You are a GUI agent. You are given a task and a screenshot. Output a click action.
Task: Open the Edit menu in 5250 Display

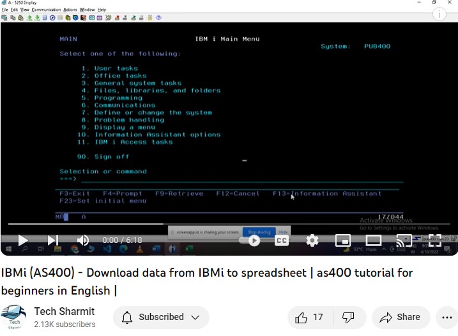tap(14, 10)
